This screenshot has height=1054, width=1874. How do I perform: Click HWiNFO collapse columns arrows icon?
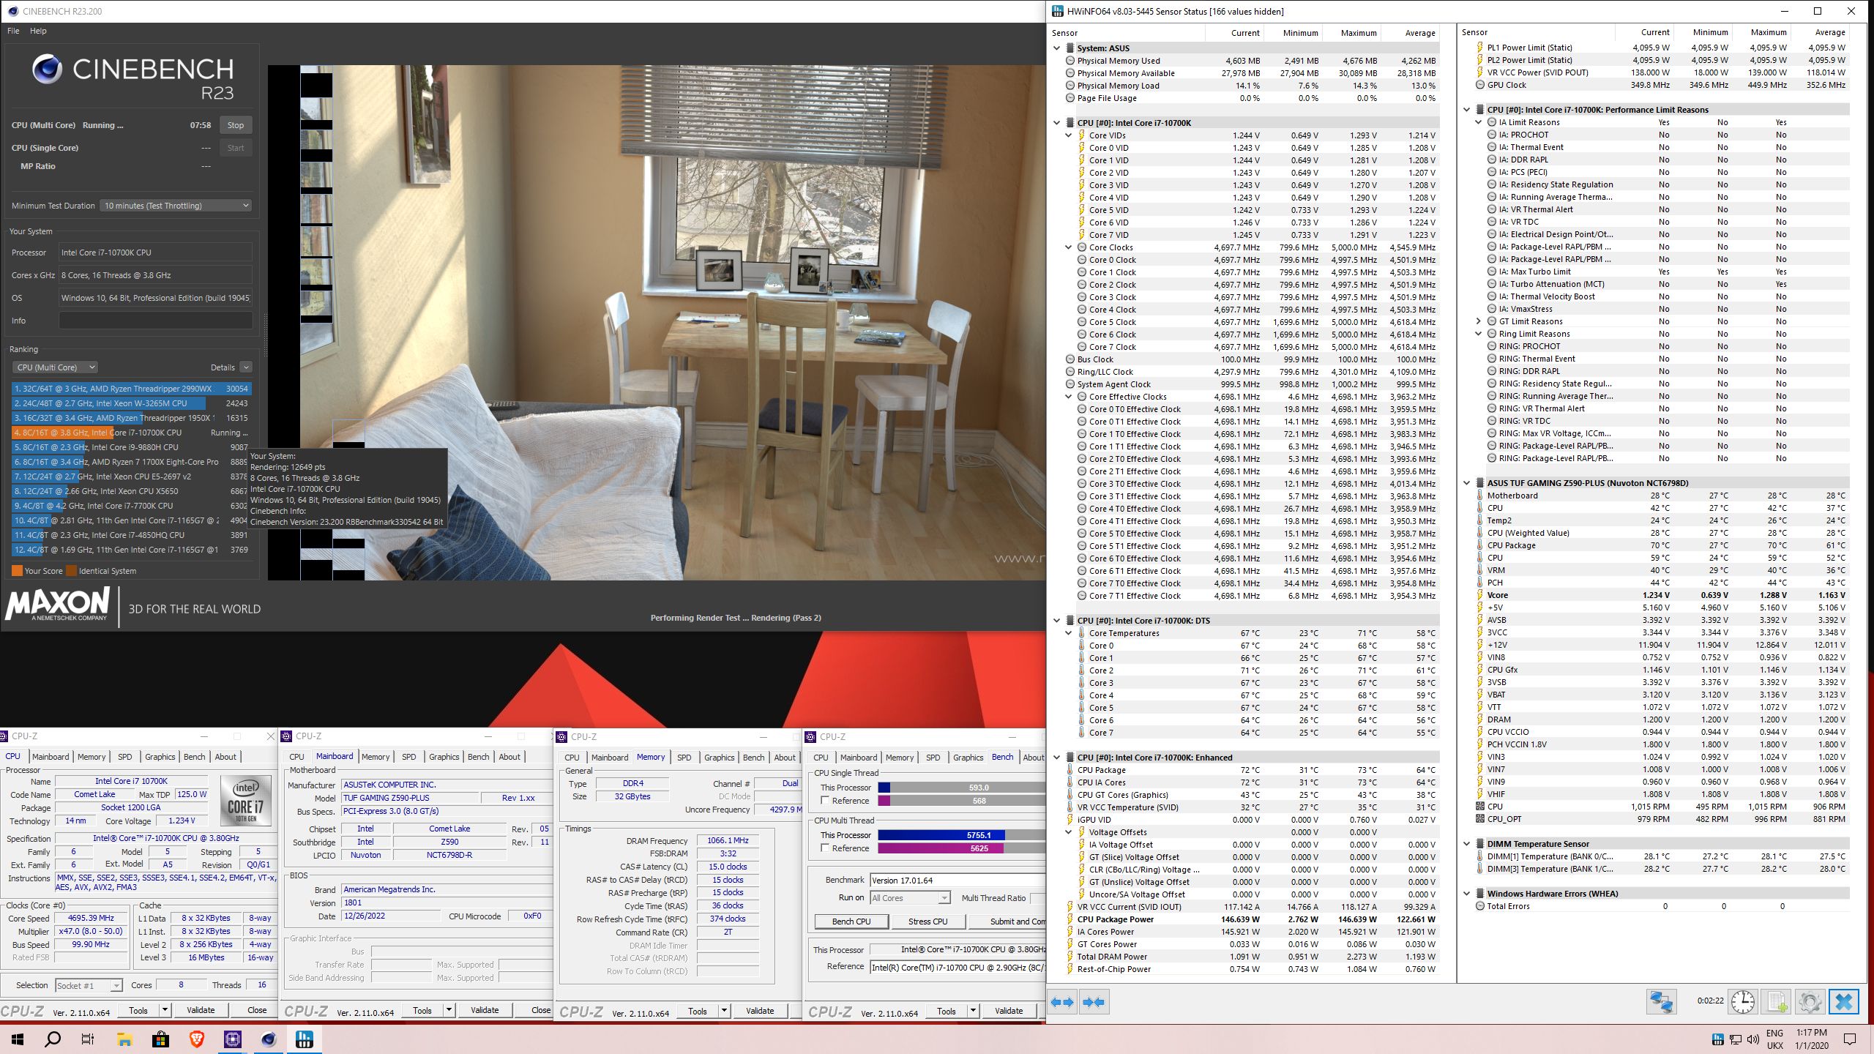(1094, 1002)
